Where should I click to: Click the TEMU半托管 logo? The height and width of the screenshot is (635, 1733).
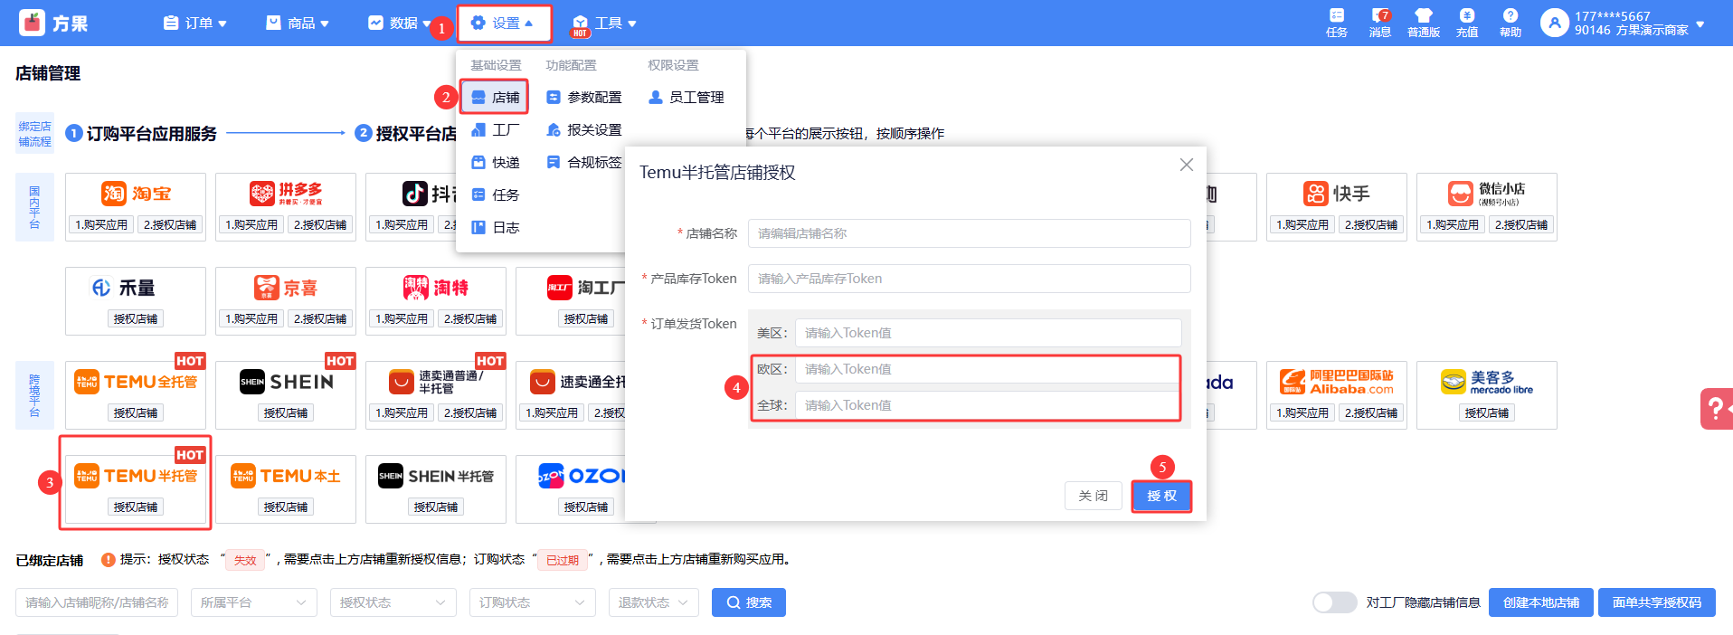pos(136,476)
